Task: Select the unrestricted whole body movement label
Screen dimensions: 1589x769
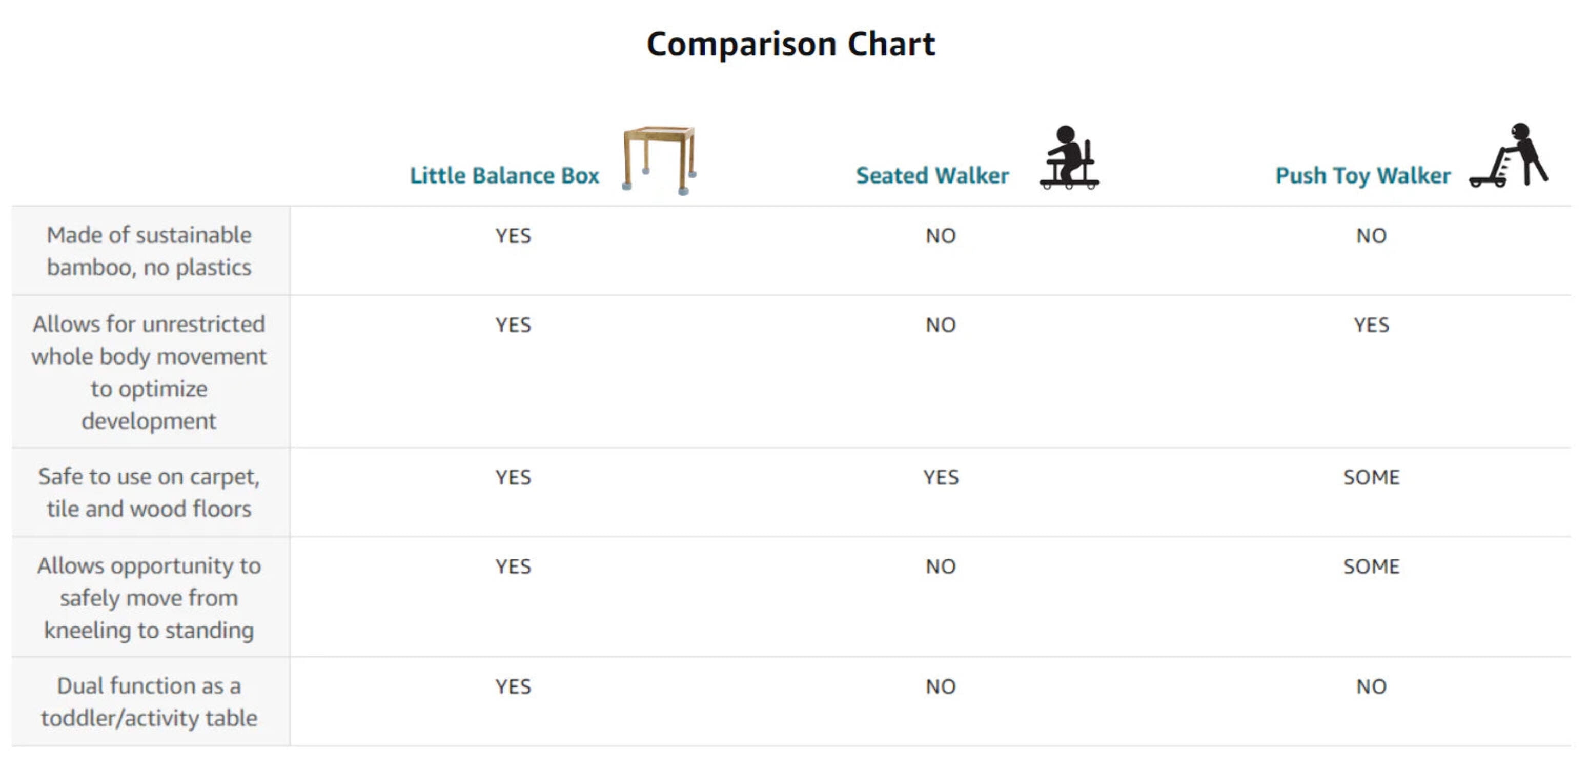Action: [149, 372]
